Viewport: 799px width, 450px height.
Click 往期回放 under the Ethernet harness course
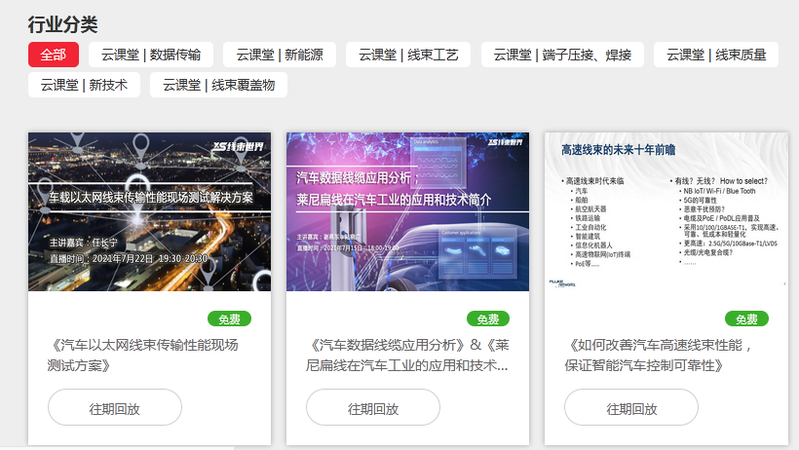pos(115,407)
